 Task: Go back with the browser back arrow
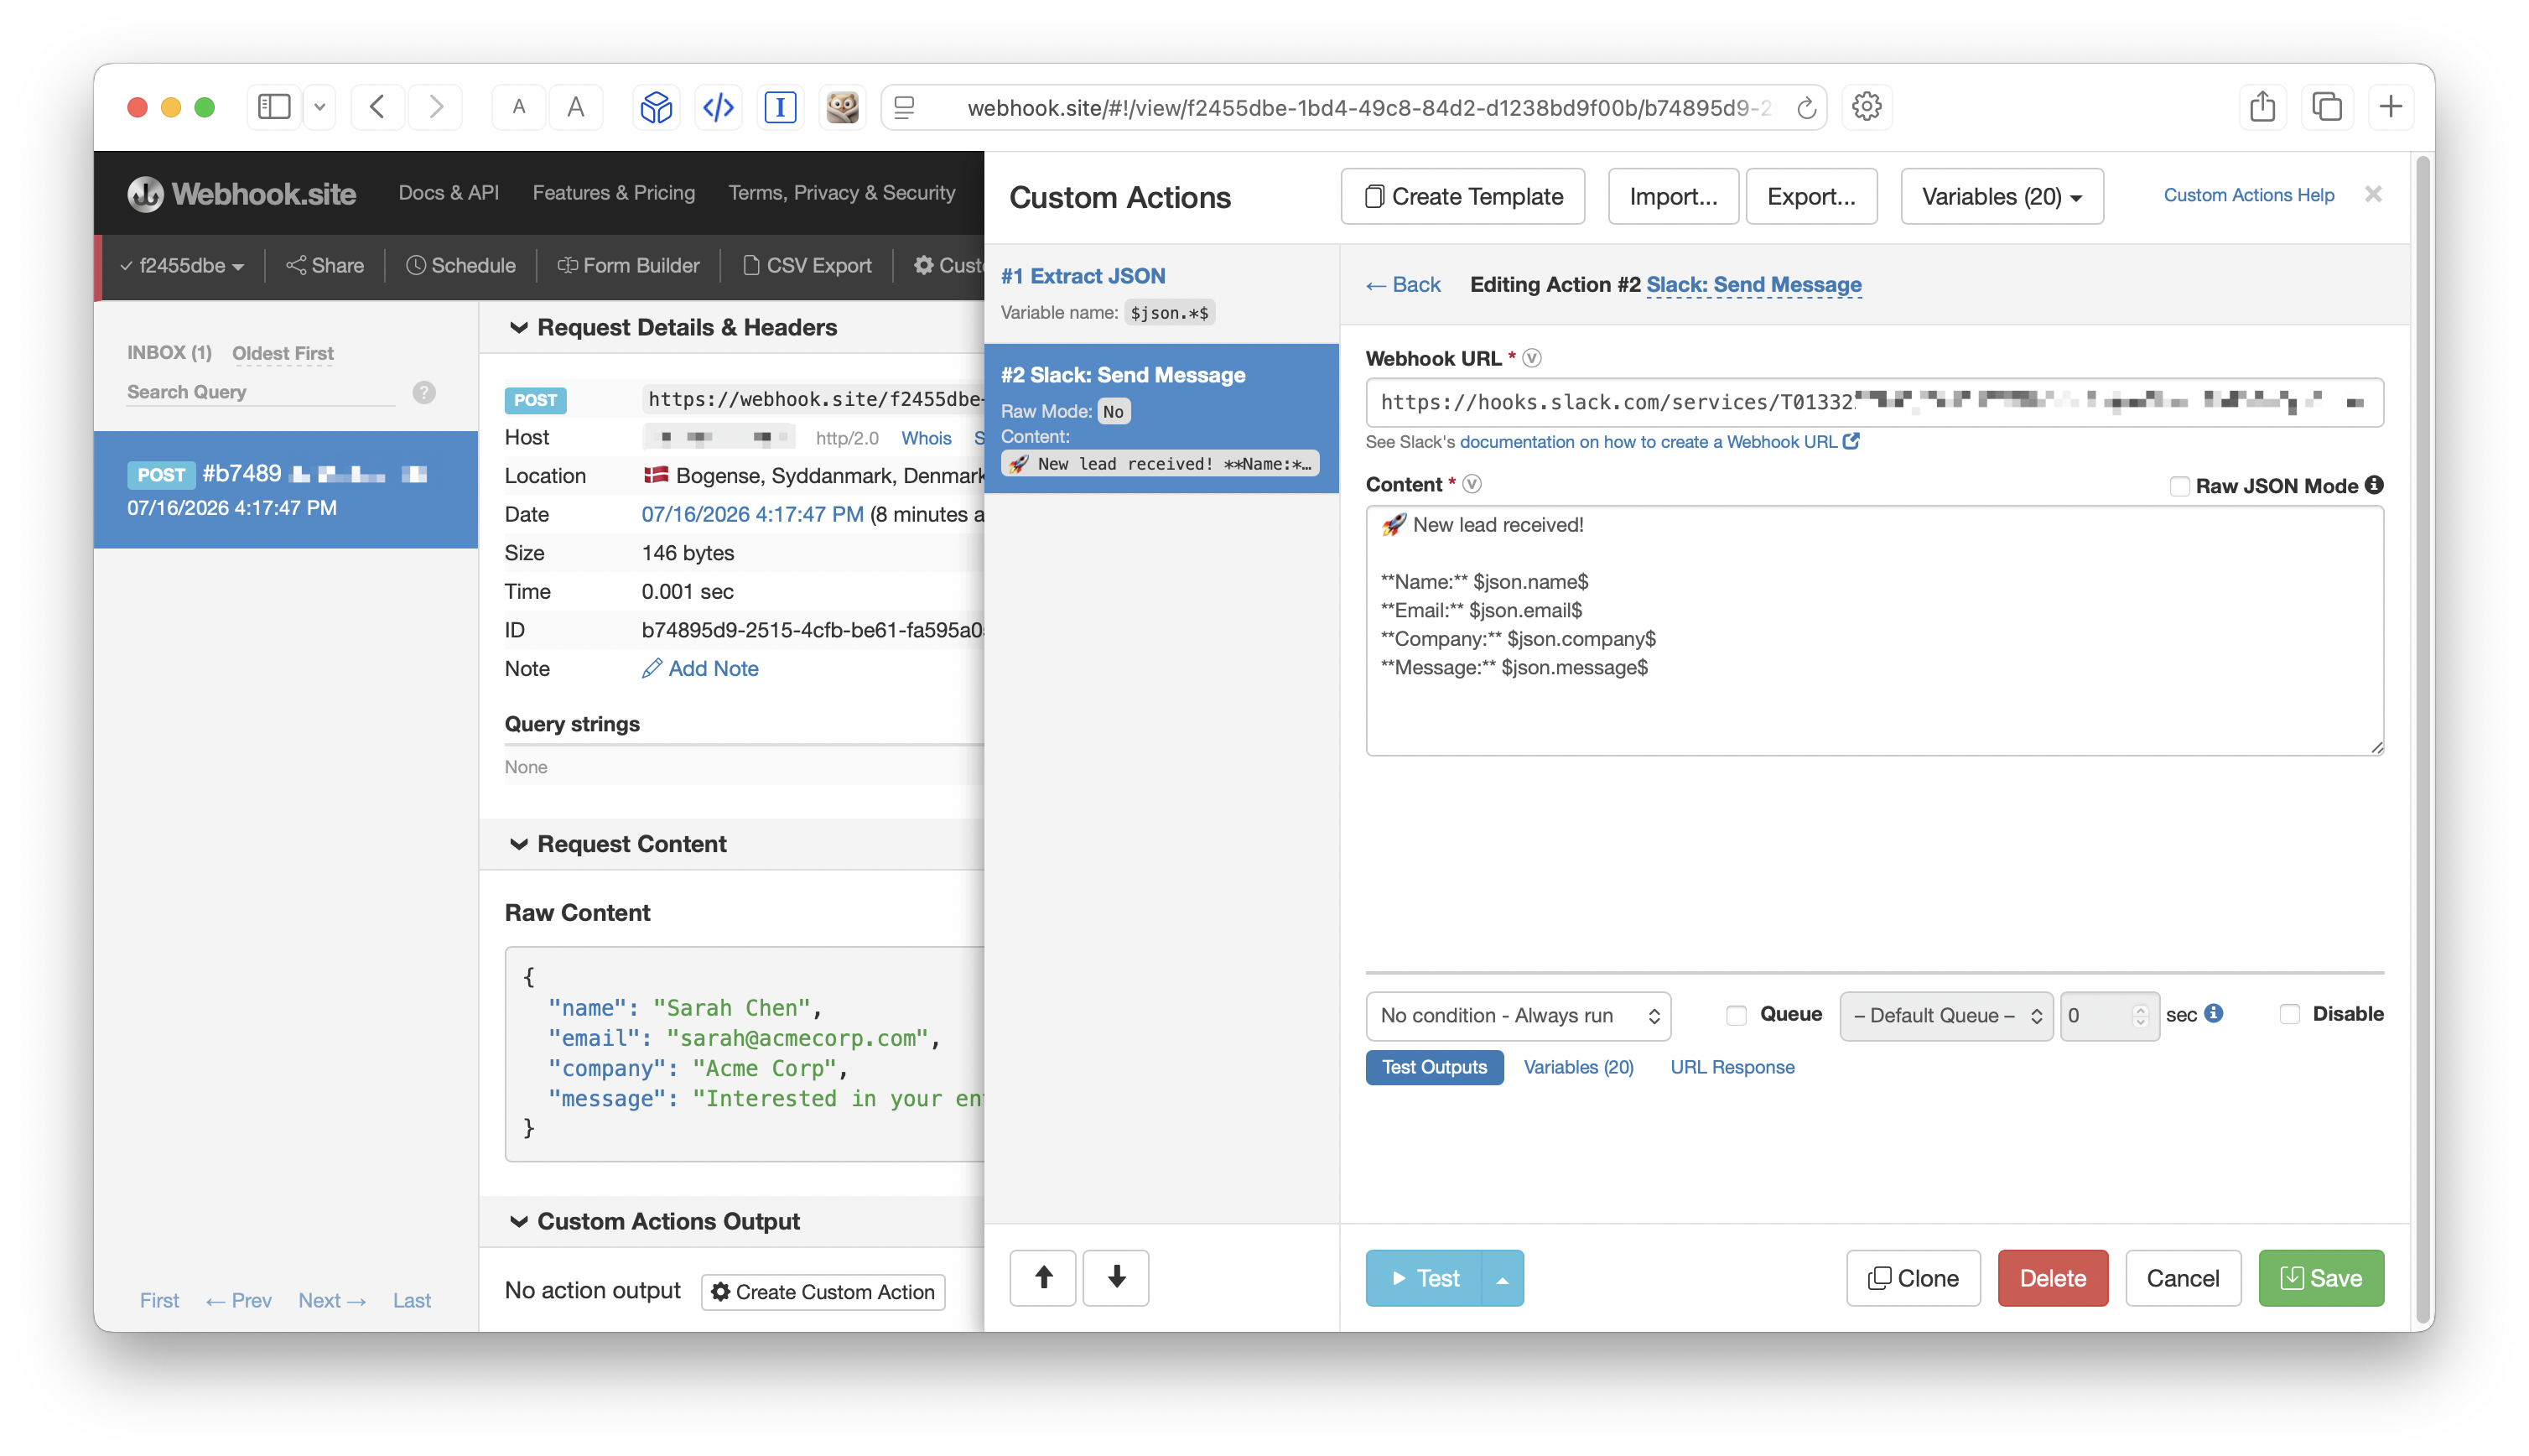[x=376, y=107]
